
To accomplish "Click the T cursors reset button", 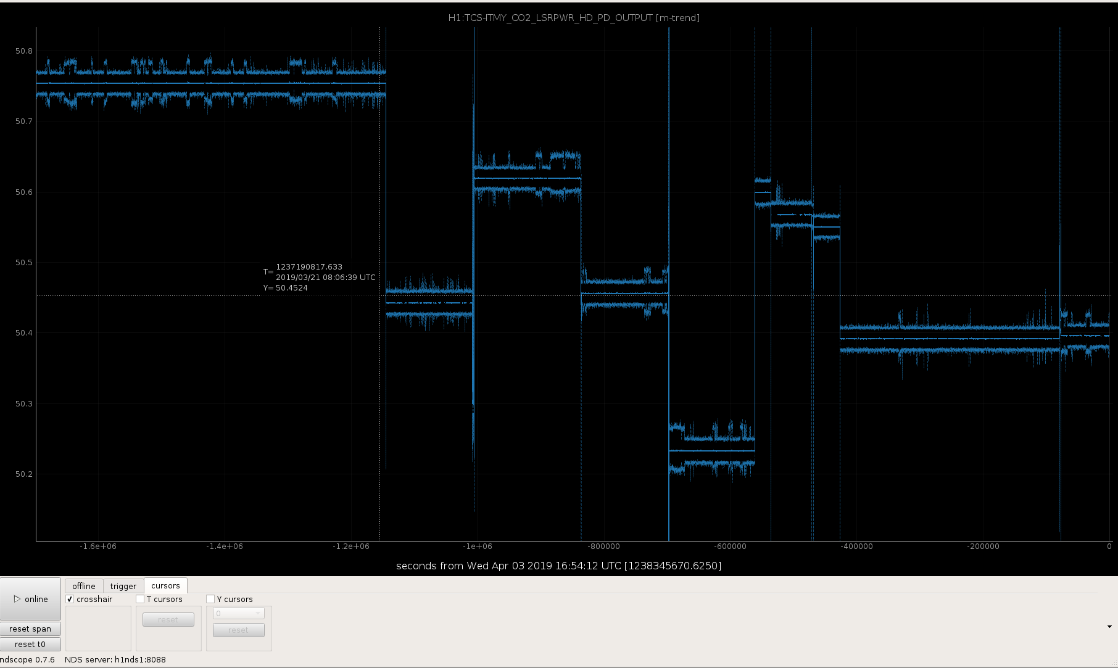I will (168, 620).
